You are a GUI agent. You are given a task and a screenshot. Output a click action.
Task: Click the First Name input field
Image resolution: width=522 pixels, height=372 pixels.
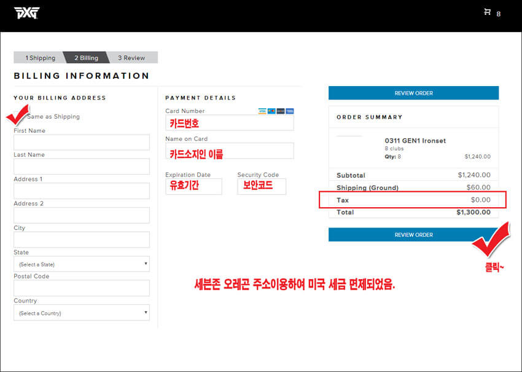(x=82, y=142)
